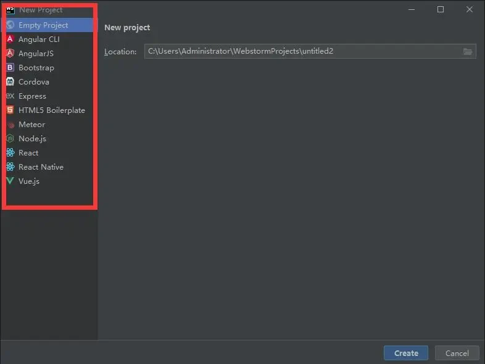Viewport: 485px width, 364px height.
Task: Click the Cordova robot icon
Action: click(x=10, y=82)
